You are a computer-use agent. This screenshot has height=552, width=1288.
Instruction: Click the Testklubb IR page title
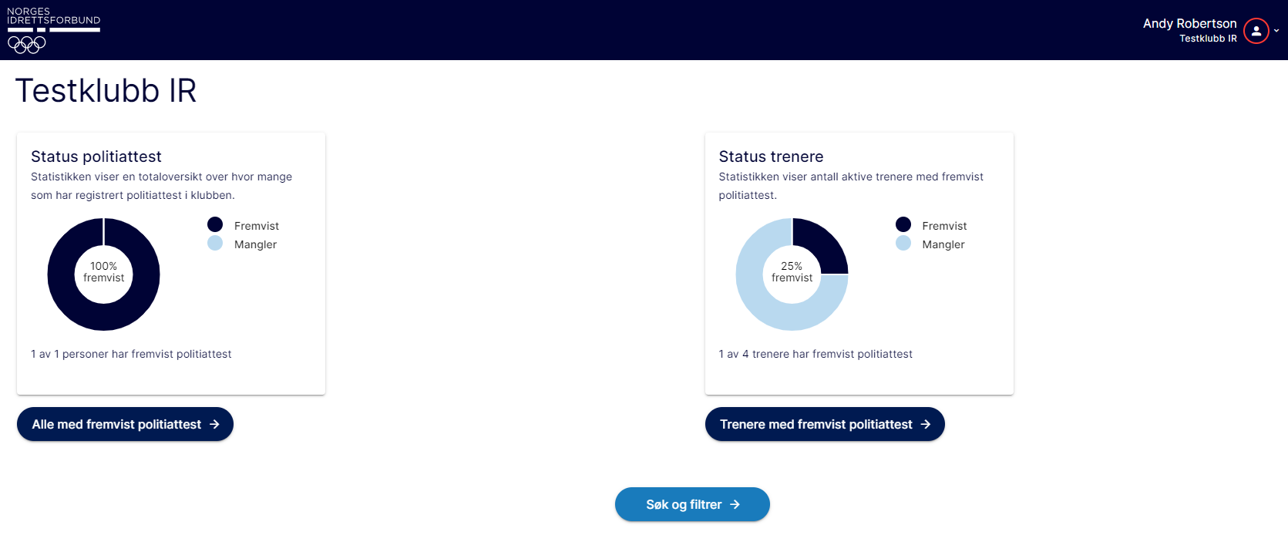pos(106,91)
